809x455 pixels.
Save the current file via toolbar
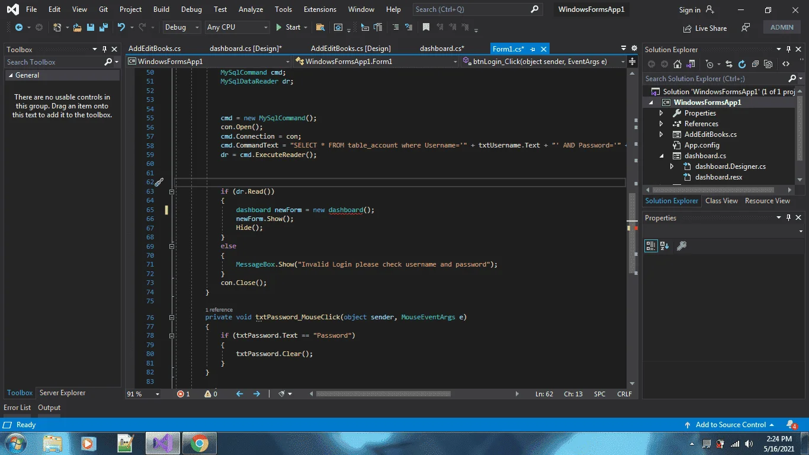(x=91, y=27)
